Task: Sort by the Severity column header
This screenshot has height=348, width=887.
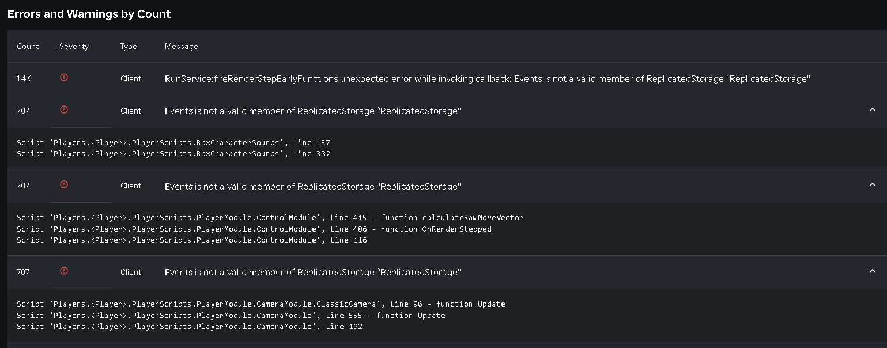Action: (74, 46)
